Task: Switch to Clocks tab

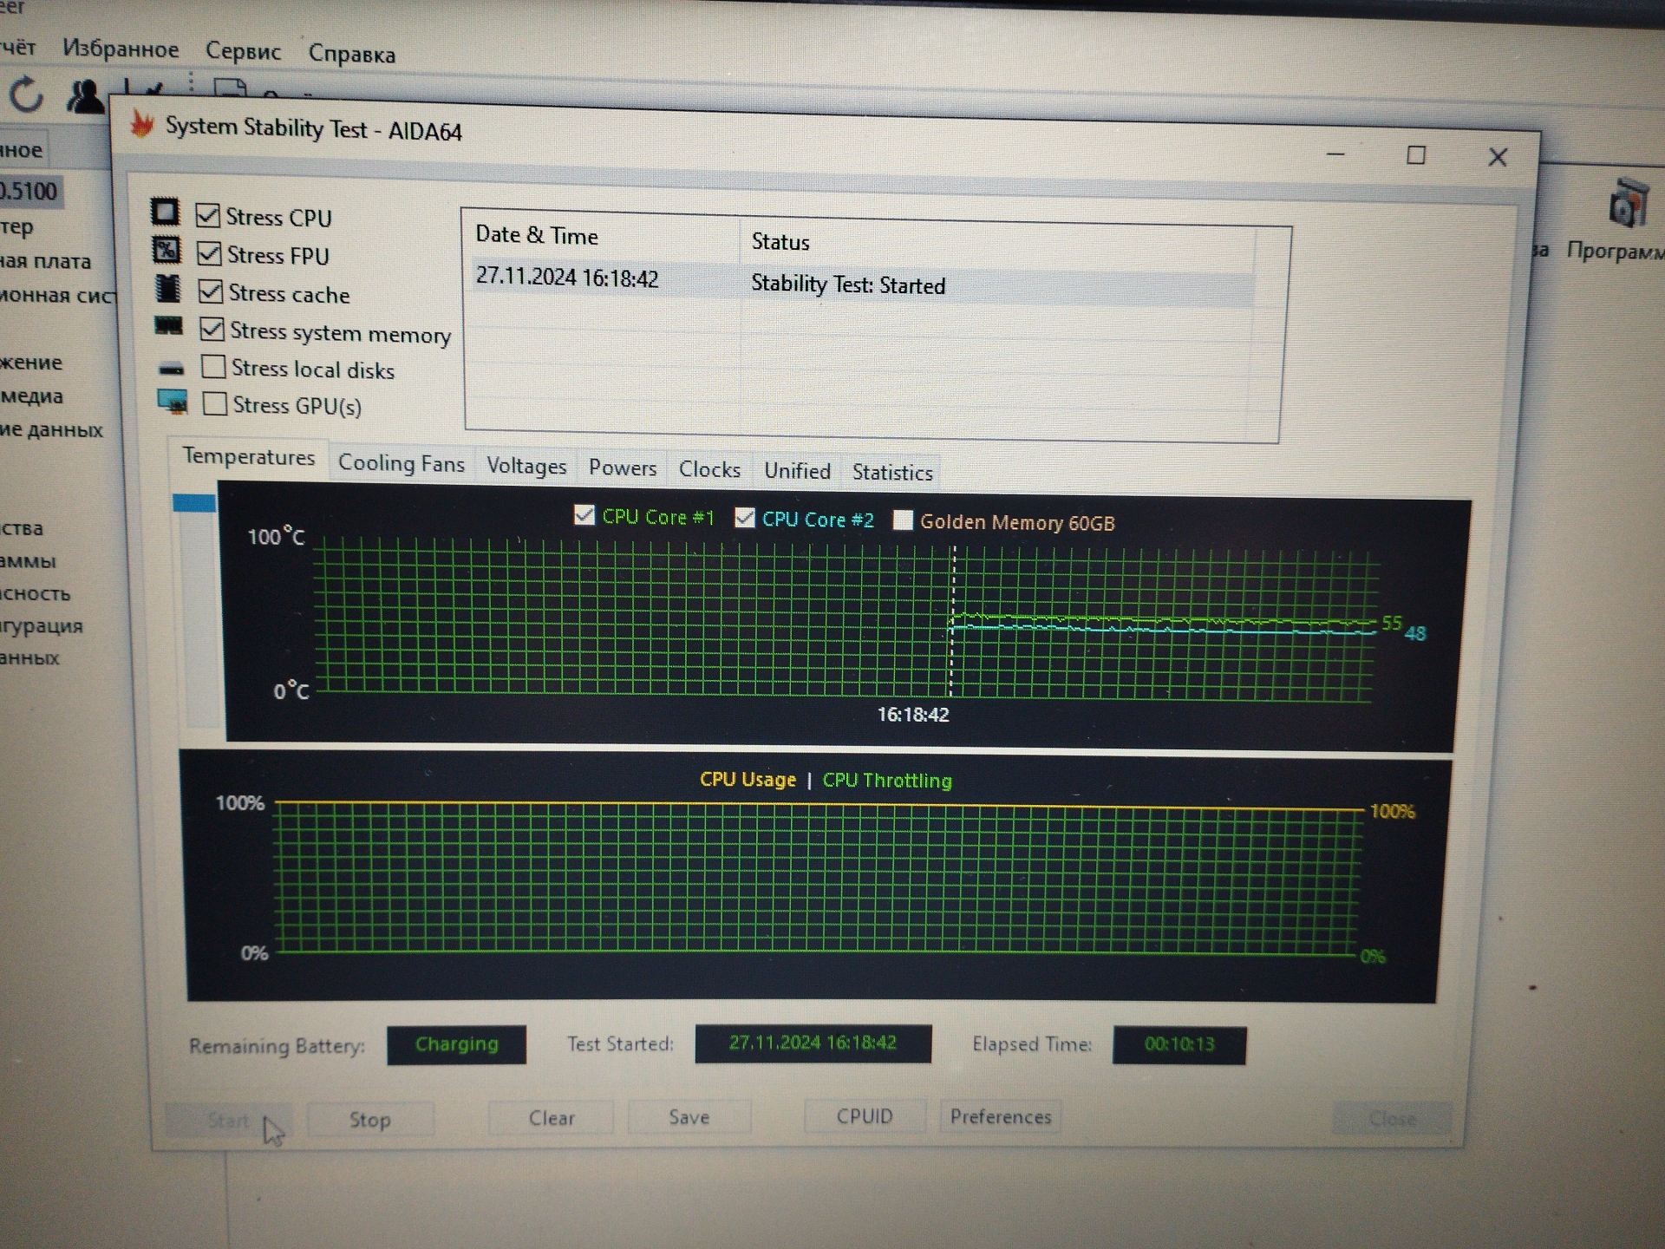Action: [x=709, y=470]
